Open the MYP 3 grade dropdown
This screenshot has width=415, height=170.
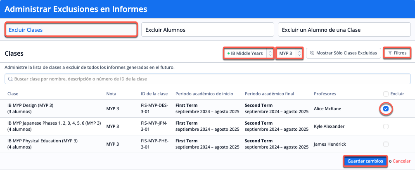(x=290, y=53)
